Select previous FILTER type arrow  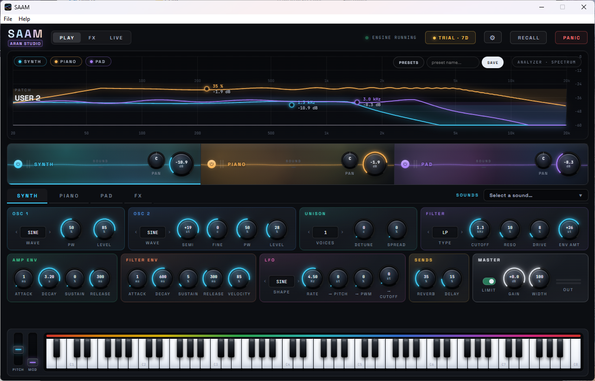tap(429, 232)
